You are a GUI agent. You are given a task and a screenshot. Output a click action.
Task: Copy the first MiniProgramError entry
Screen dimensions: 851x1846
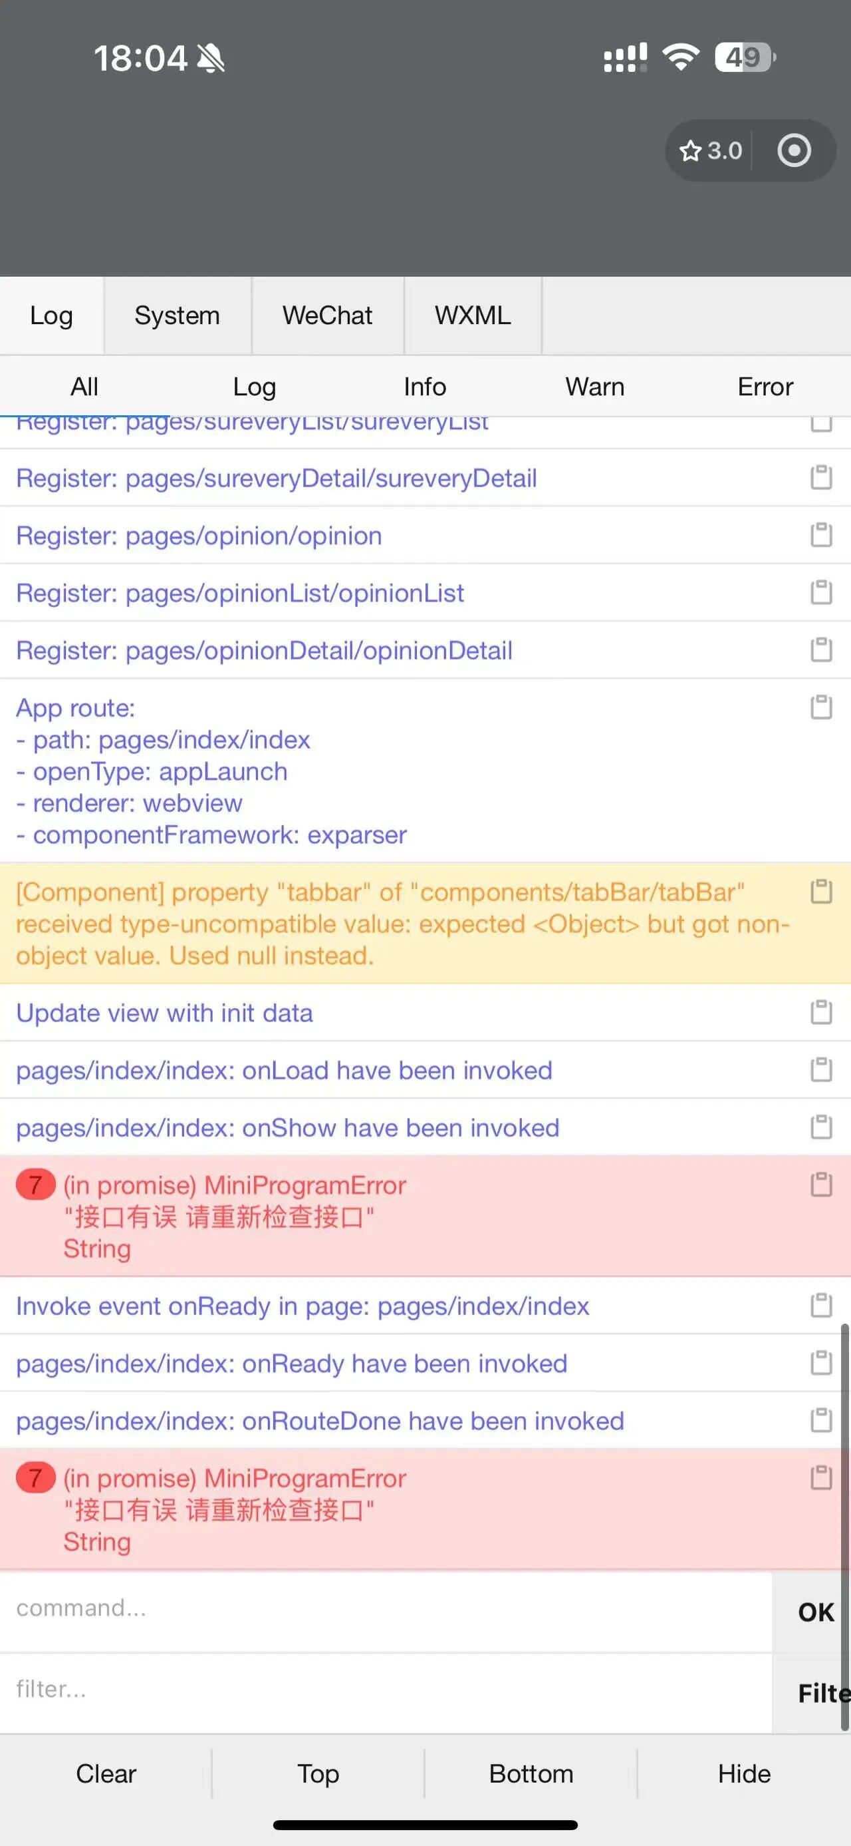click(821, 1185)
